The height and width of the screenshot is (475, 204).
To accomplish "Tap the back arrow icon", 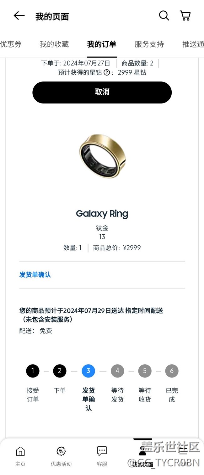I will 19,16.
